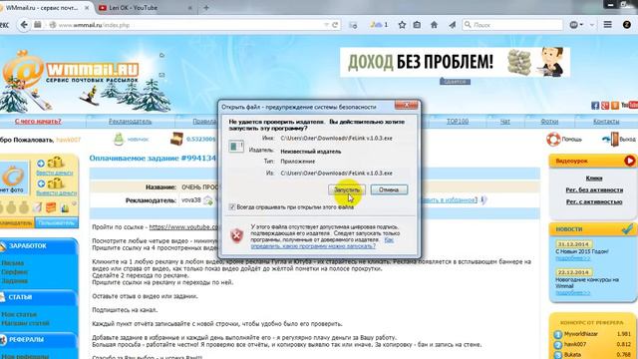
Task: Open the Клики video lesson link
Action: tap(594, 179)
